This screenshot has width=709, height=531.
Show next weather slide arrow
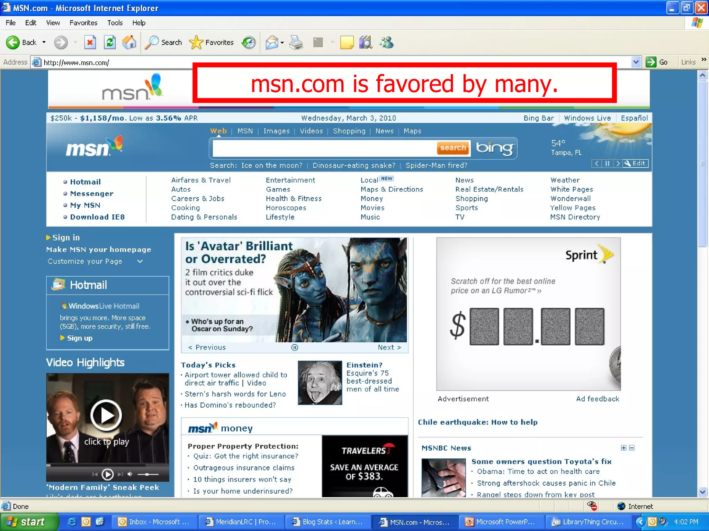coord(618,164)
